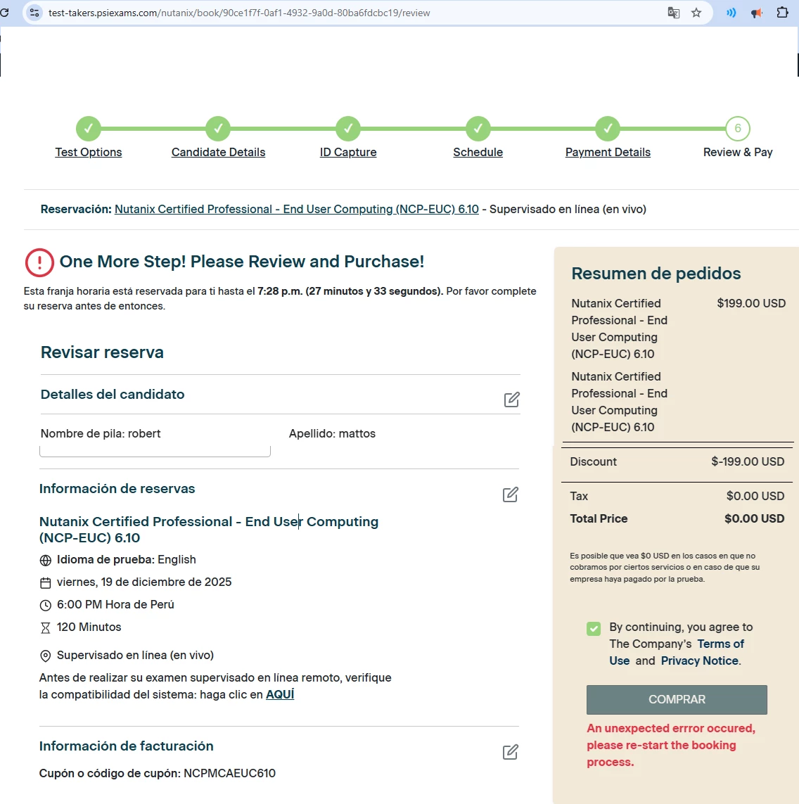Edit candidate details with pencil icon
Image resolution: width=799 pixels, height=804 pixels.
pyautogui.click(x=511, y=400)
